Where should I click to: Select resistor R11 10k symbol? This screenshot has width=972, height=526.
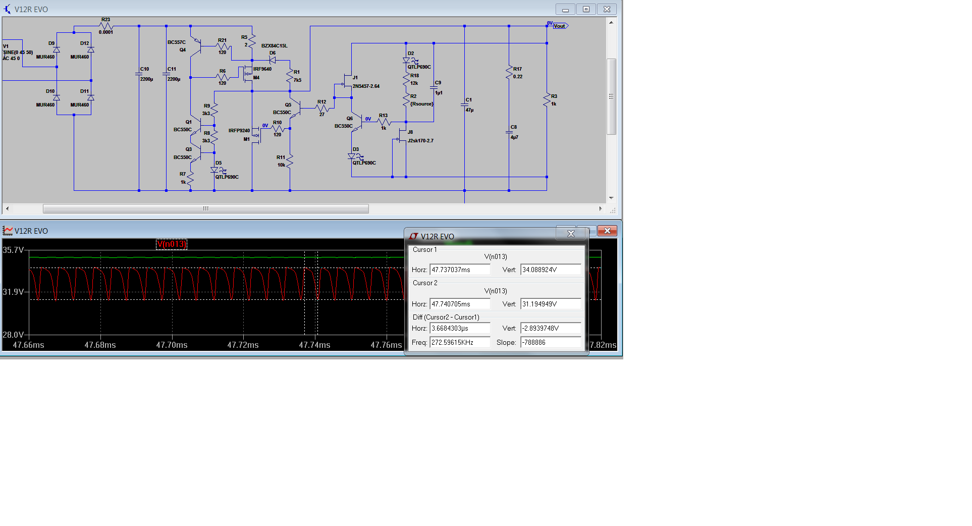pyautogui.click(x=290, y=161)
